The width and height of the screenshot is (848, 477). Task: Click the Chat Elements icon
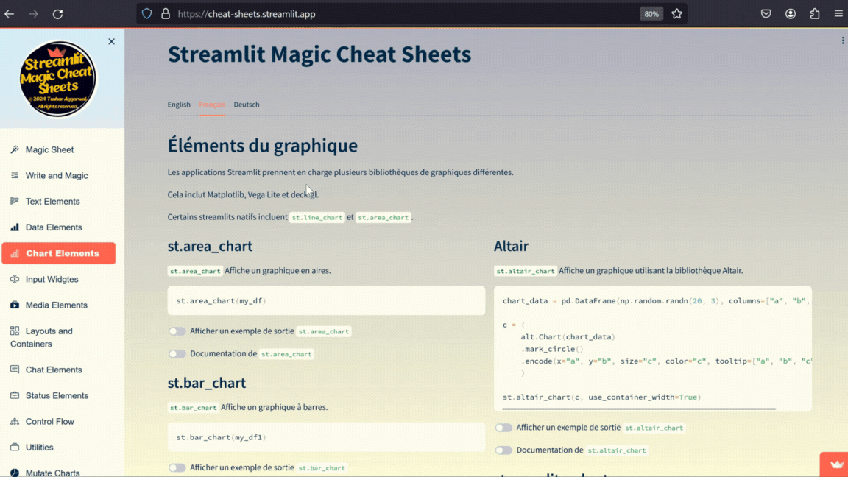15,370
